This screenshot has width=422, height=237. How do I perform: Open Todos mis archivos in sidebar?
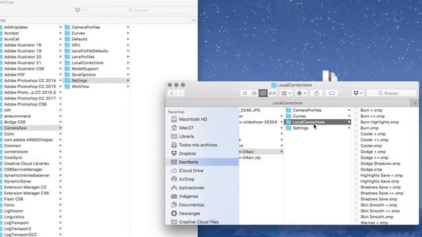pos(198,145)
